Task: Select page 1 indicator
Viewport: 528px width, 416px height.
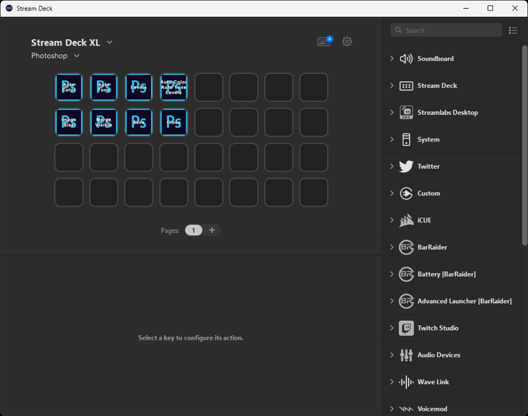Action: (x=193, y=230)
